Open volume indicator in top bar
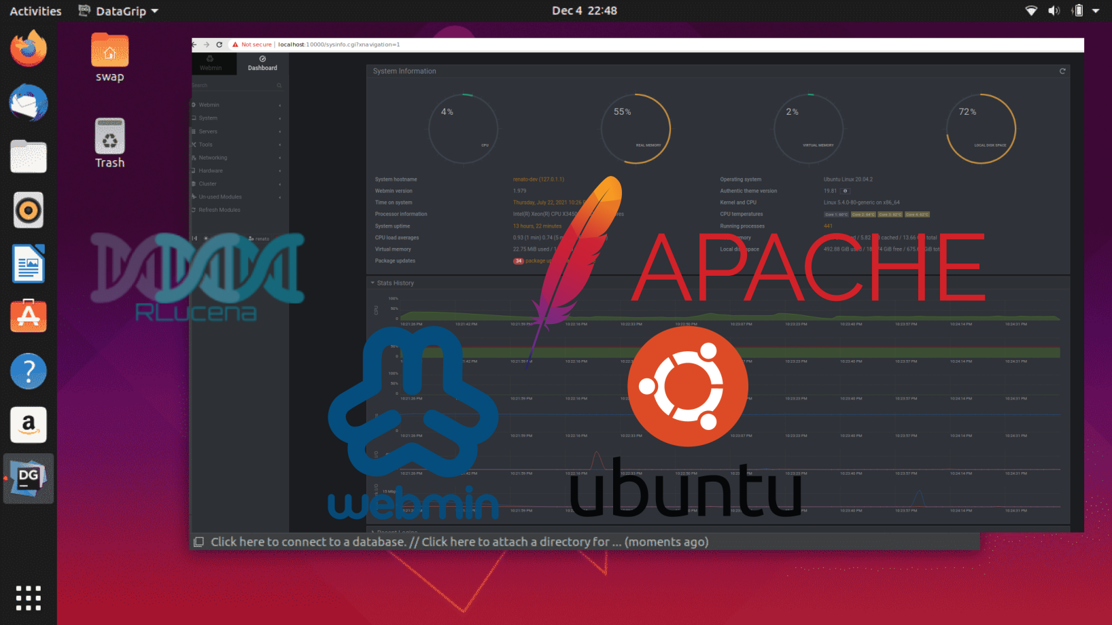The height and width of the screenshot is (625, 1112). [x=1054, y=11]
